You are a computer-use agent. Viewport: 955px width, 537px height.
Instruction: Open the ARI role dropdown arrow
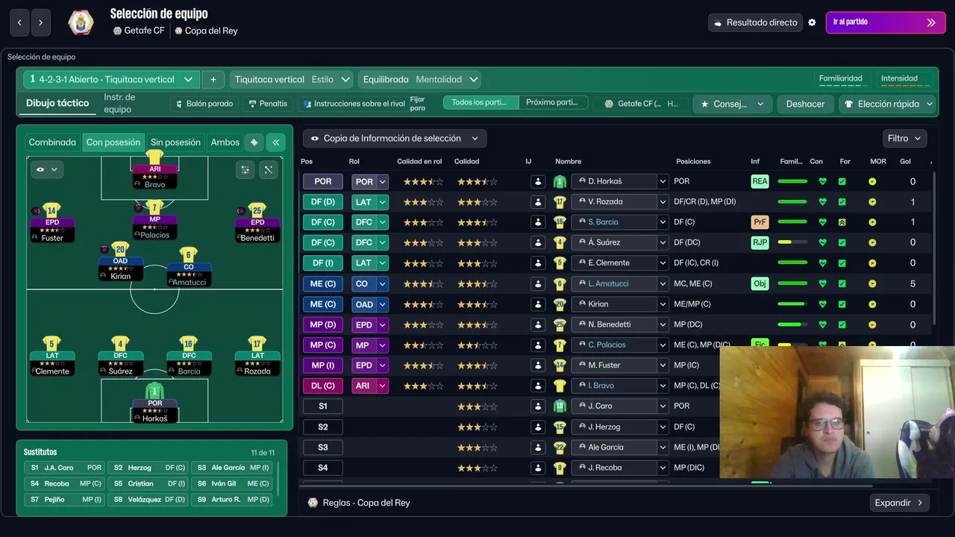383,386
